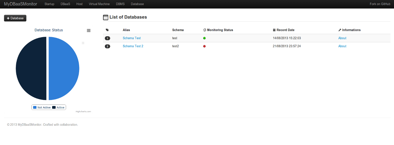The image size is (394, 145).
Task: Toggle the Not Active legend item
Action: click(42, 108)
